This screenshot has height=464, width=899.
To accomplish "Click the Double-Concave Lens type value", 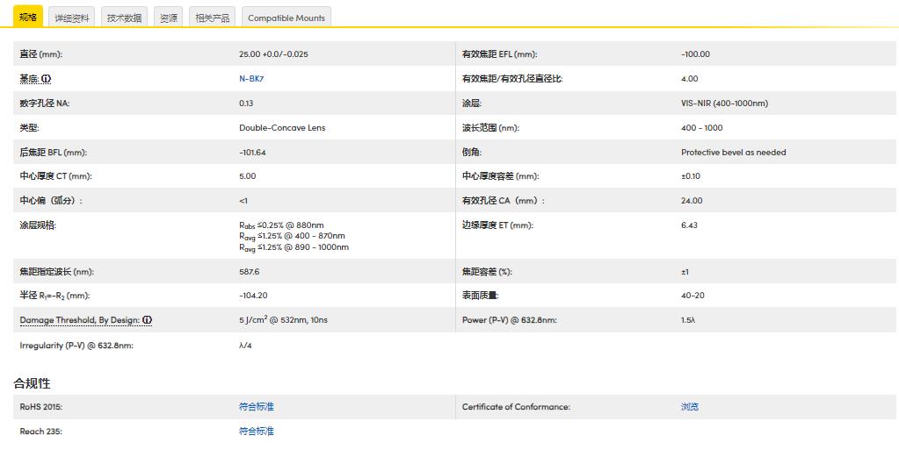I will (282, 128).
